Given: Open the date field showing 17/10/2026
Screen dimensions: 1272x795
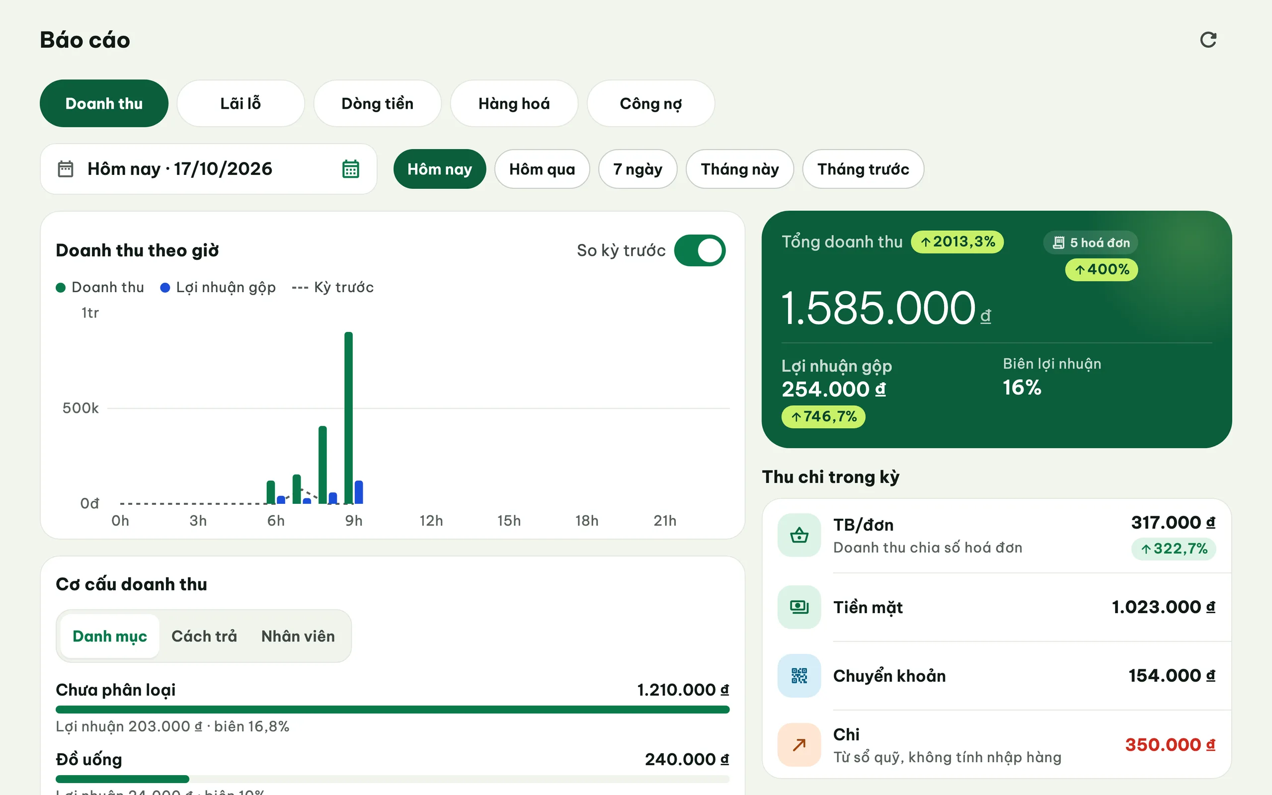Looking at the screenshot, I should click(209, 169).
